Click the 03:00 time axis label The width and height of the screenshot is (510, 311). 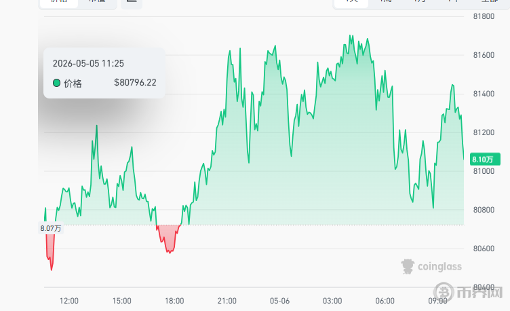pyautogui.click(x=332, y=301)
